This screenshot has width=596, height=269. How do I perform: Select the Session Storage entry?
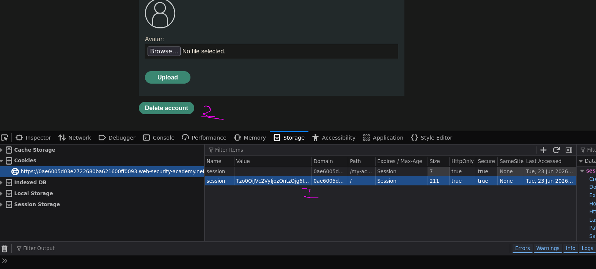[x=37, y=204]
